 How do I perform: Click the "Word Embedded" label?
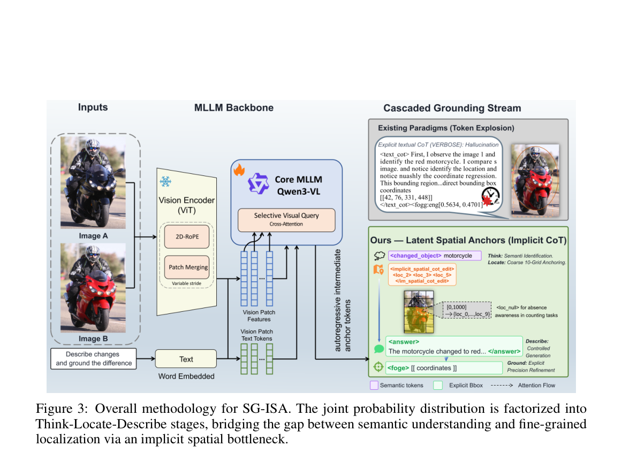(186, 376)
